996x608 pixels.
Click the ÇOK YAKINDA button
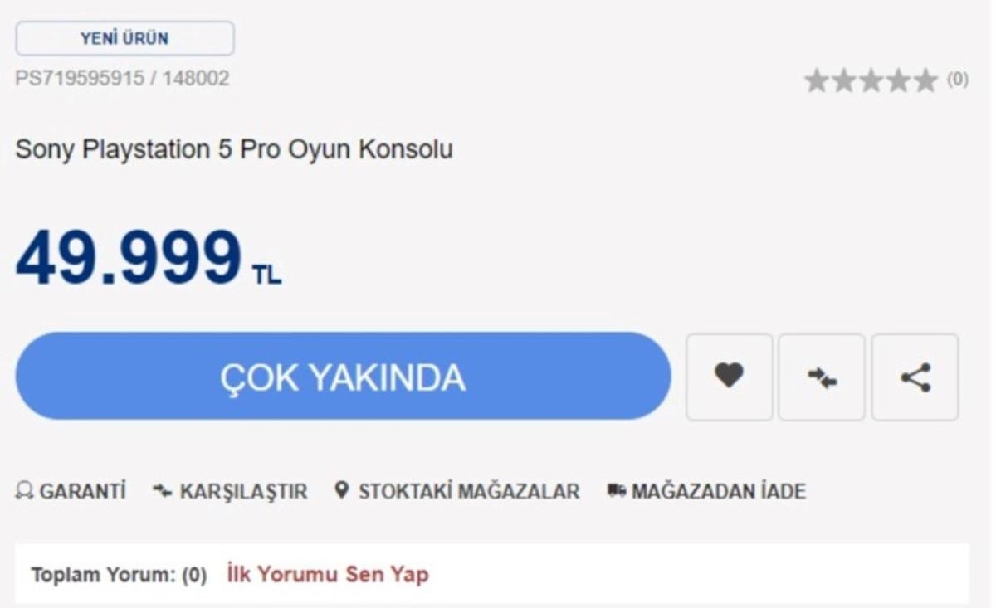click(x=343, y=376)
